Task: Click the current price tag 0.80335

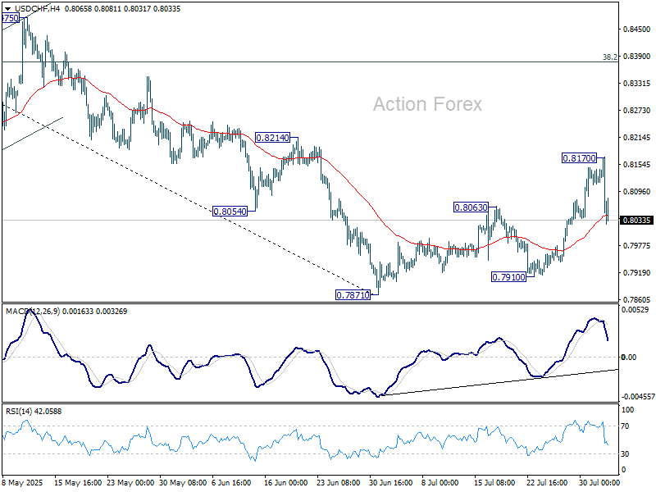Action: [x=637, y=220]
